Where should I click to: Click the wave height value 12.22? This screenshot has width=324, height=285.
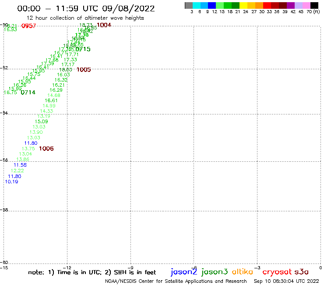(18, 171)
